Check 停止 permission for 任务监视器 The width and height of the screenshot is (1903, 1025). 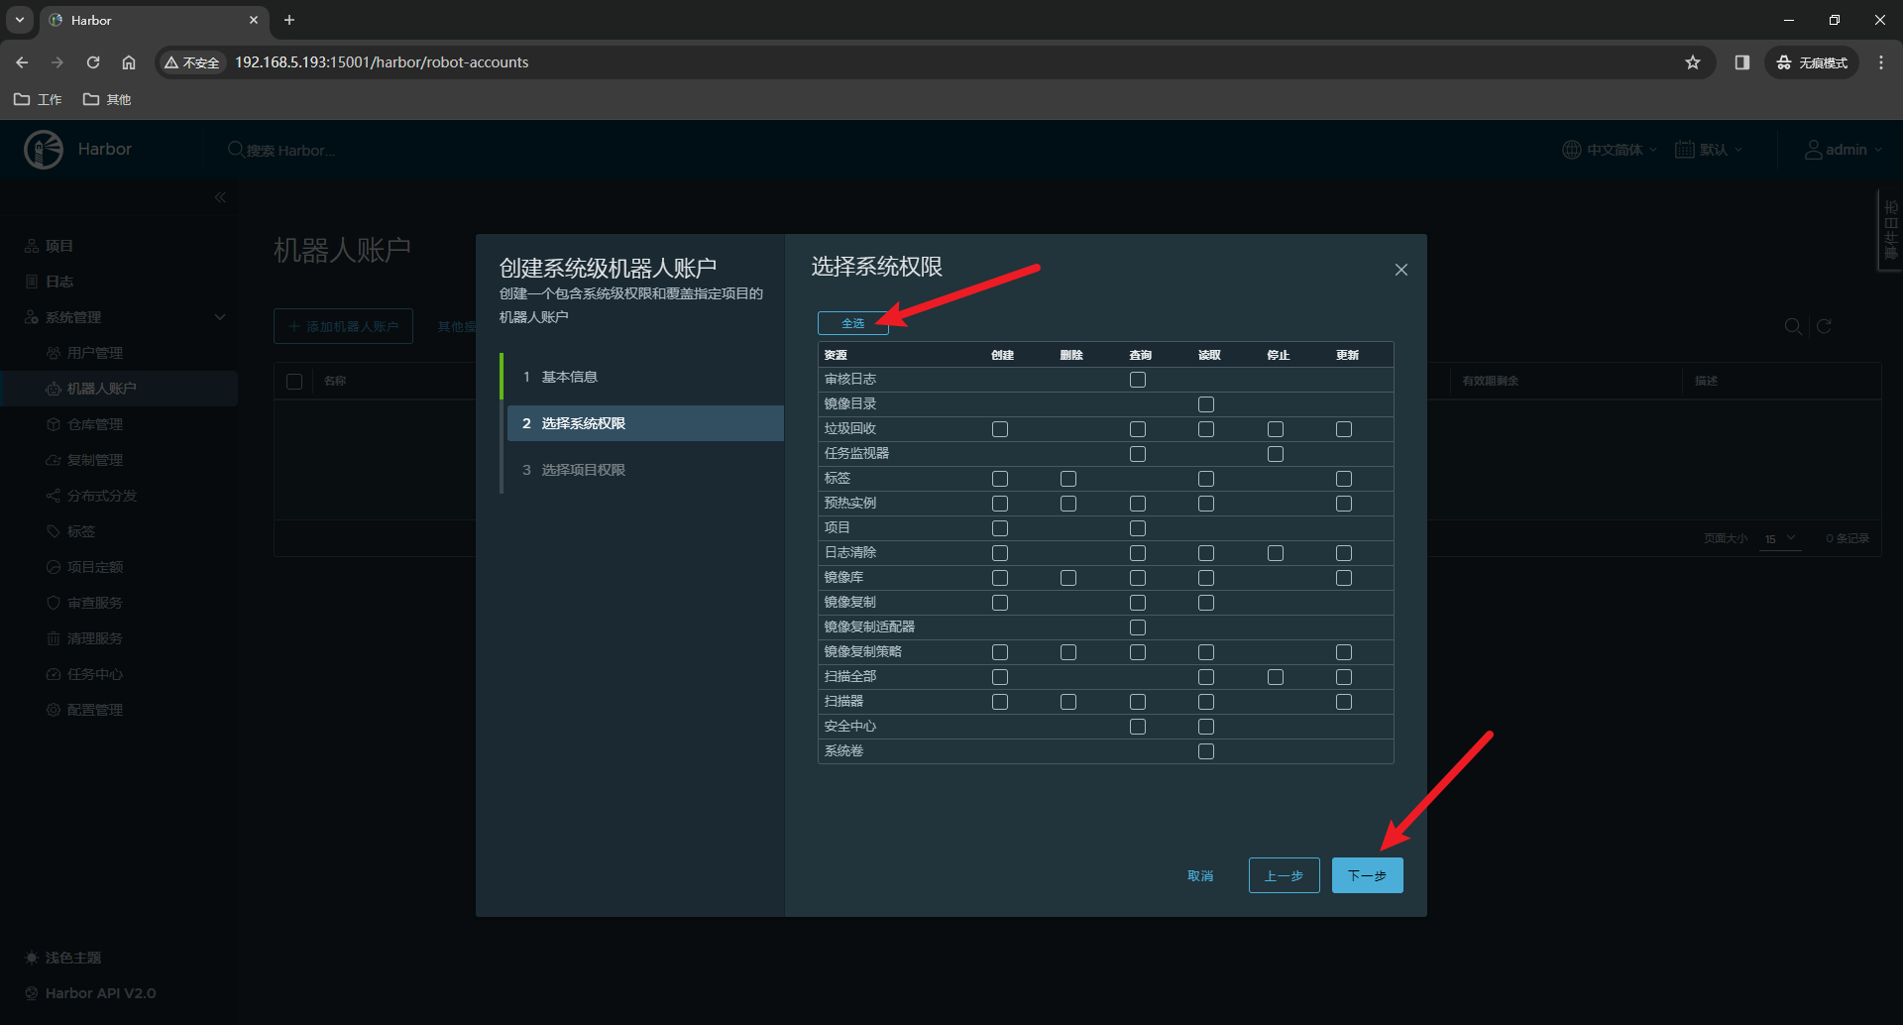[1276, 454]
